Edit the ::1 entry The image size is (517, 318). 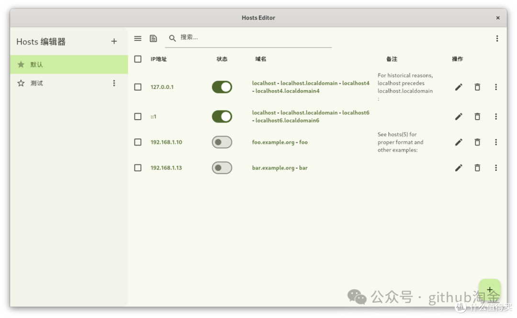pos(459,116)
